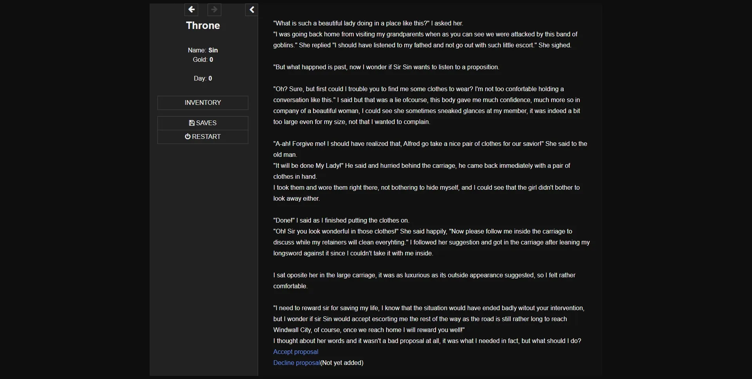Restart the Throne story

tap(203, 137)
